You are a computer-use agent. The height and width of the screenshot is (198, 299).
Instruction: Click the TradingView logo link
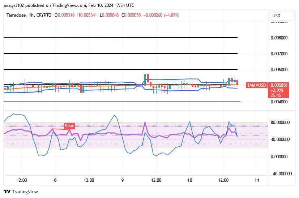(x=21, y=191)
